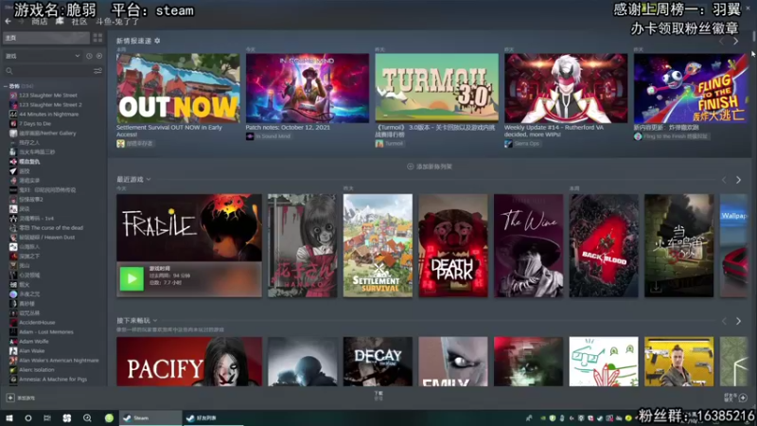This screenshot has height=426, width=757.
Task: Click the 添加新陈列架 add shelf button
Action: tap(430, 167)
